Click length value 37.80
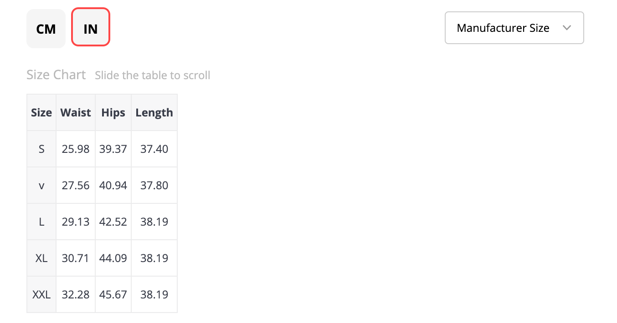Image resolution: width=617 pixels, height=323 pixels. click(x=154, y=185)
